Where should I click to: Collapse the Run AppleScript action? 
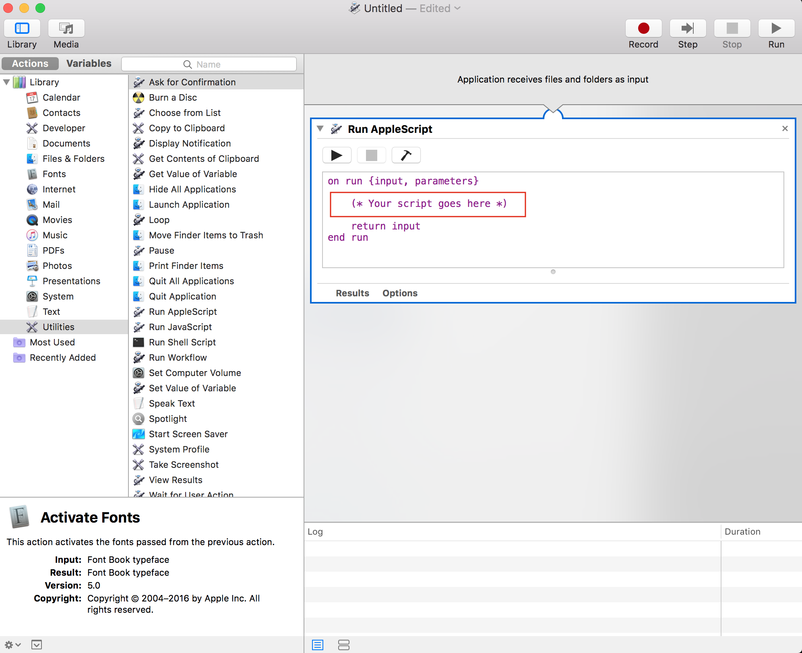click(x=320, y=129)
